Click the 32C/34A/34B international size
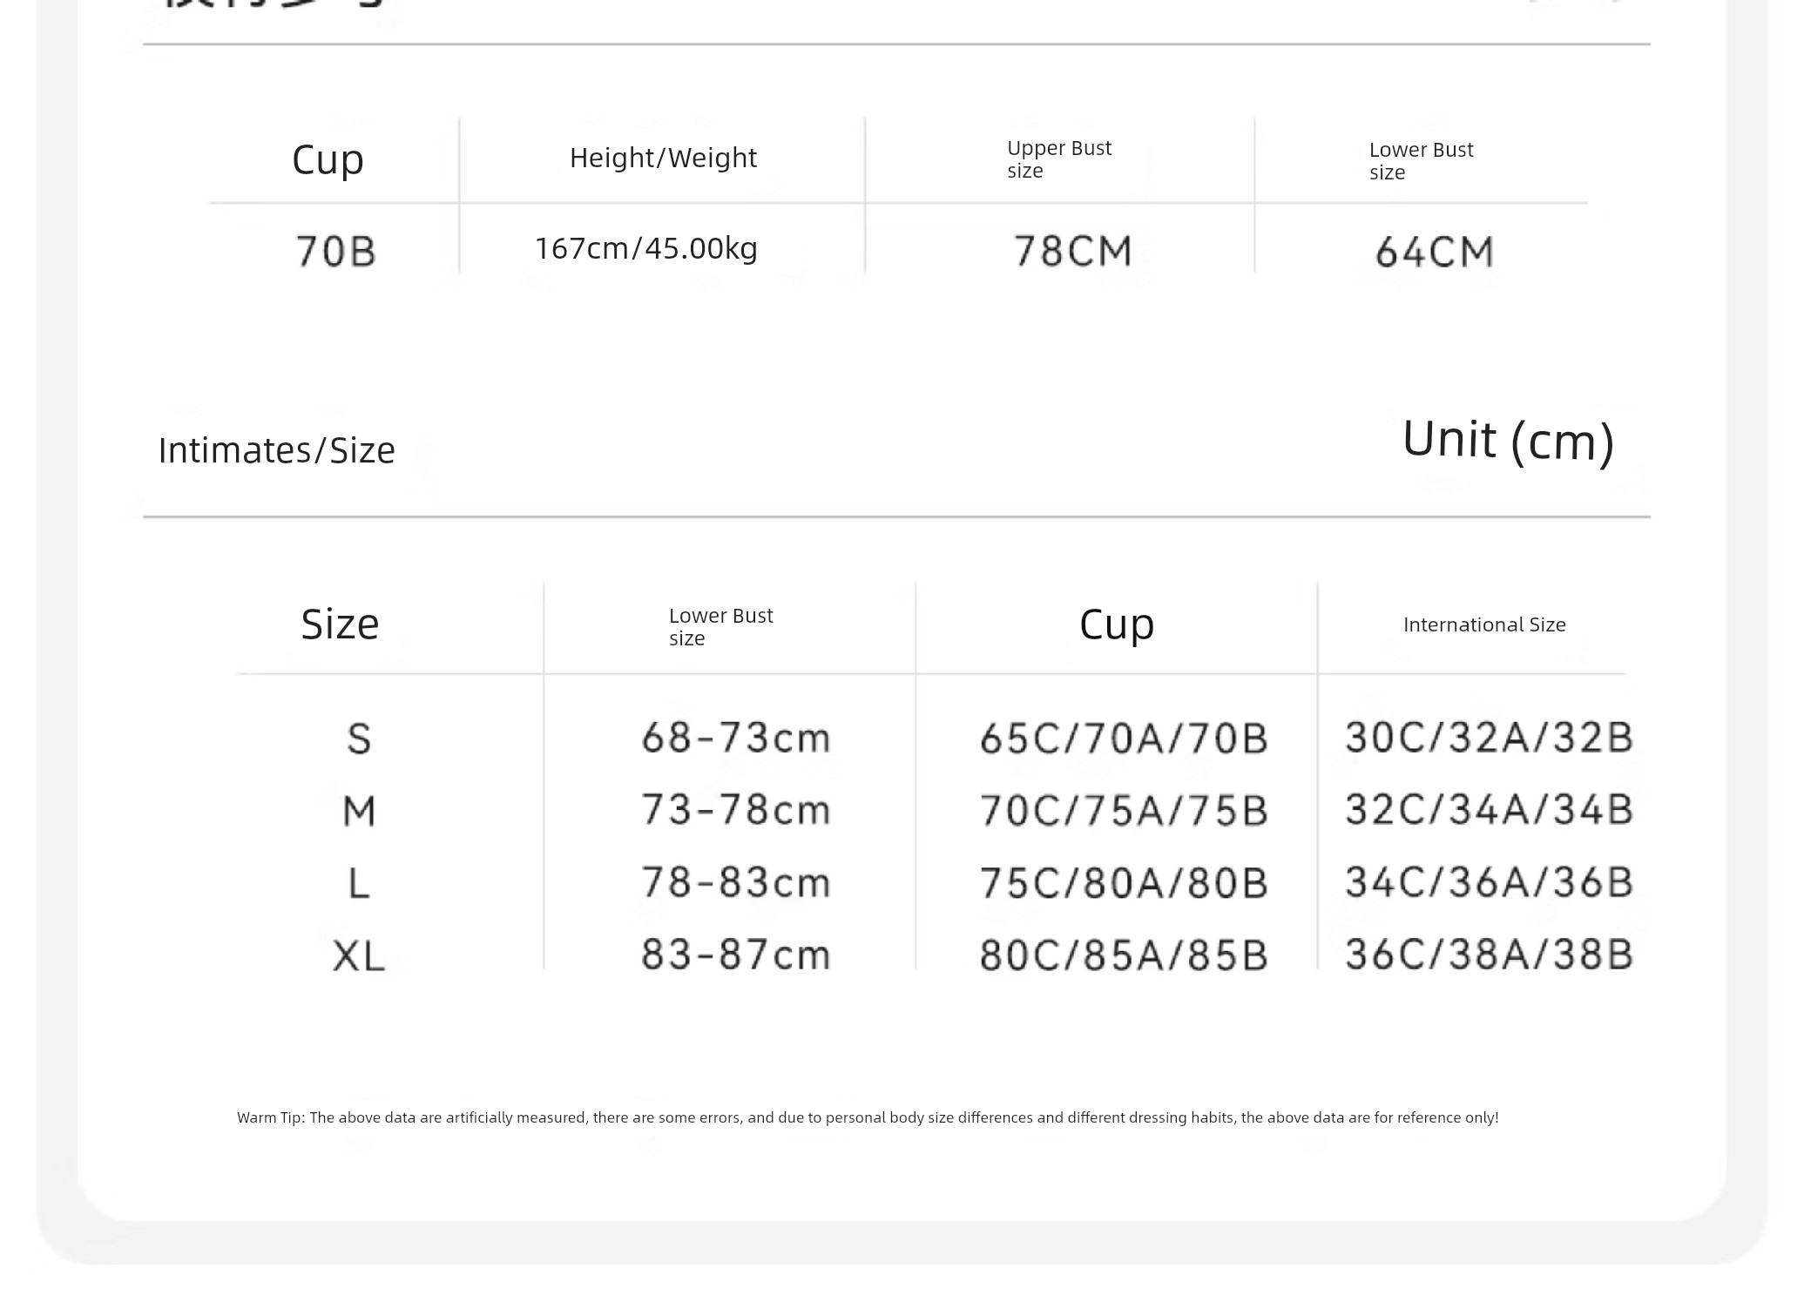Screen dimensions: 1804x1289 coord(1489,810)
